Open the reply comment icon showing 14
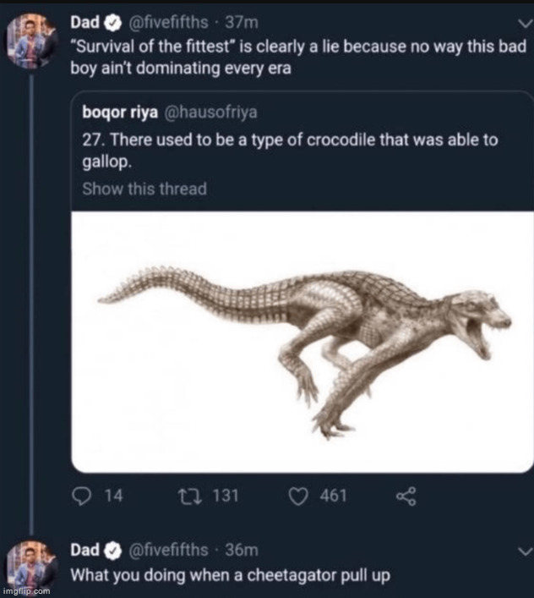This screenshot has height=598, width=534. (81, 497)
